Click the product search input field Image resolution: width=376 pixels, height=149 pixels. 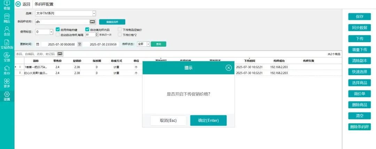[36, 54]
